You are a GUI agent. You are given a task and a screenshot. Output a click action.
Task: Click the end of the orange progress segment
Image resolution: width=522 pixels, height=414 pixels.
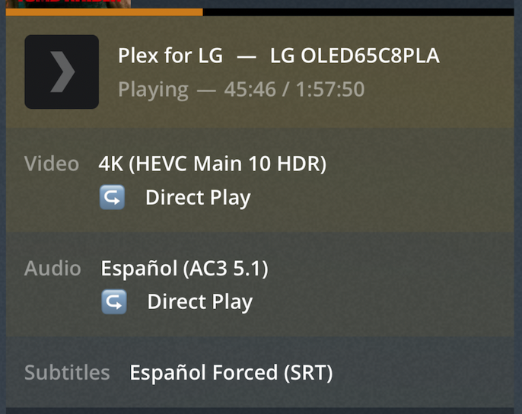click(202, 12)
